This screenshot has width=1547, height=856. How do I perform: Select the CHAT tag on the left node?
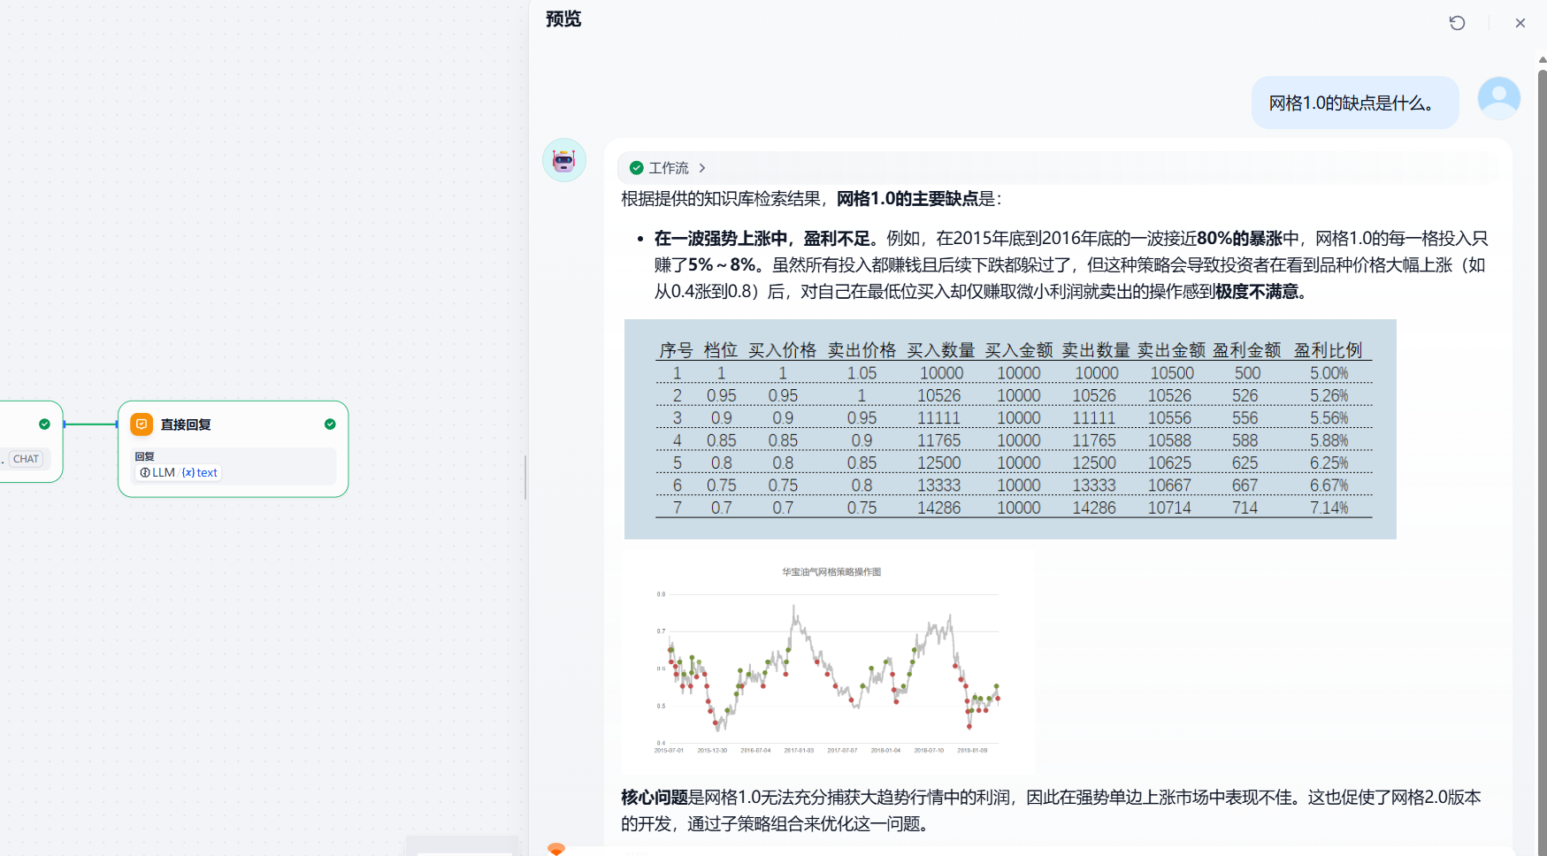(x=26, y=458)
